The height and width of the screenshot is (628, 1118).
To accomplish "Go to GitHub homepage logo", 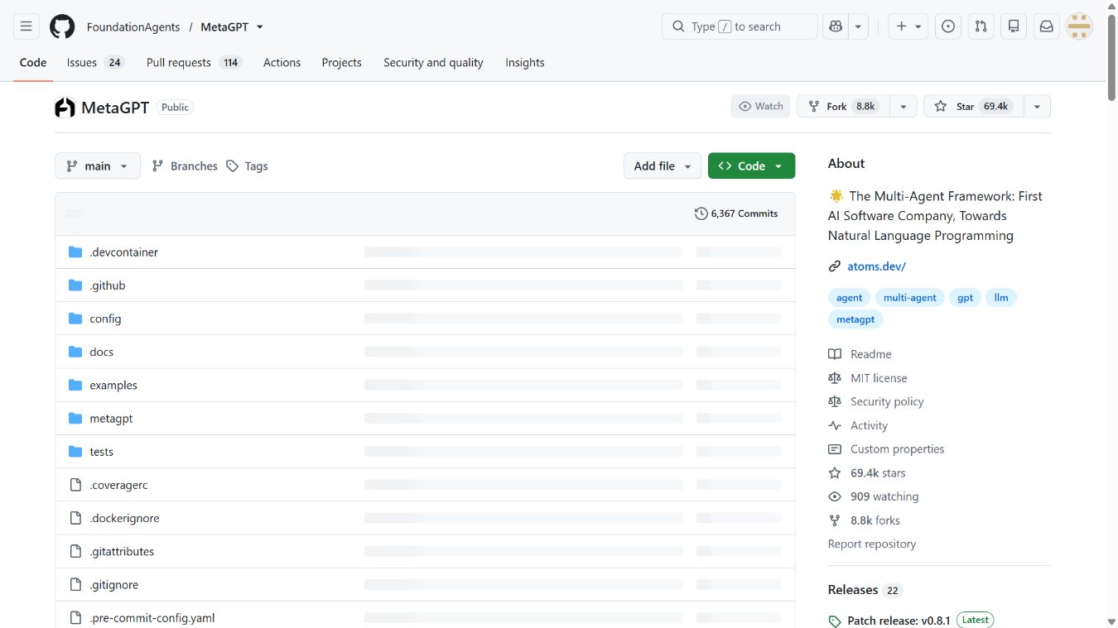I will (62, 26).
